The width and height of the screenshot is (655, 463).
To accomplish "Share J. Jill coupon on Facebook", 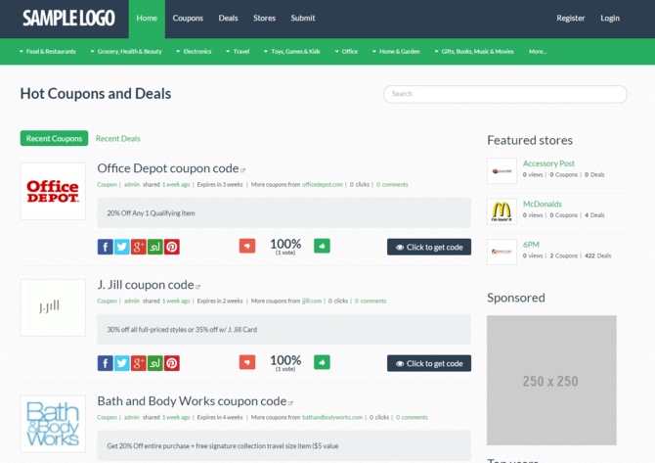I will 106,363.
